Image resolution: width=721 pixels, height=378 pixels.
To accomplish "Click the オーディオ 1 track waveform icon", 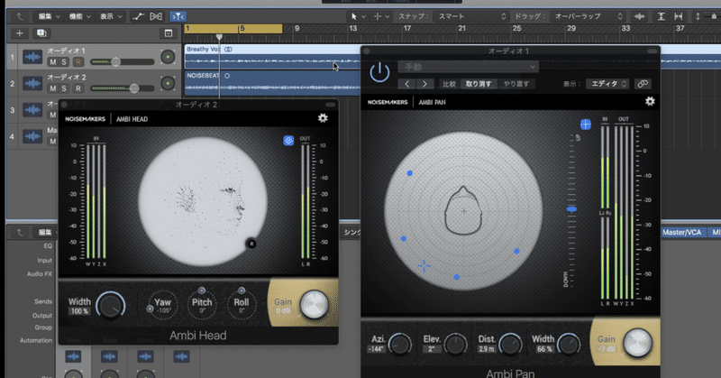I will point(32,57).
